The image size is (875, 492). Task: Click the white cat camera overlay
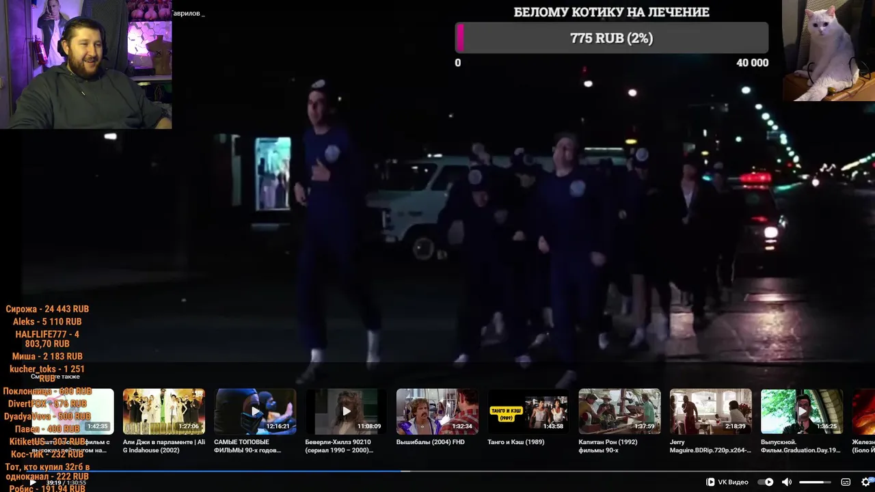pos(829,51)
